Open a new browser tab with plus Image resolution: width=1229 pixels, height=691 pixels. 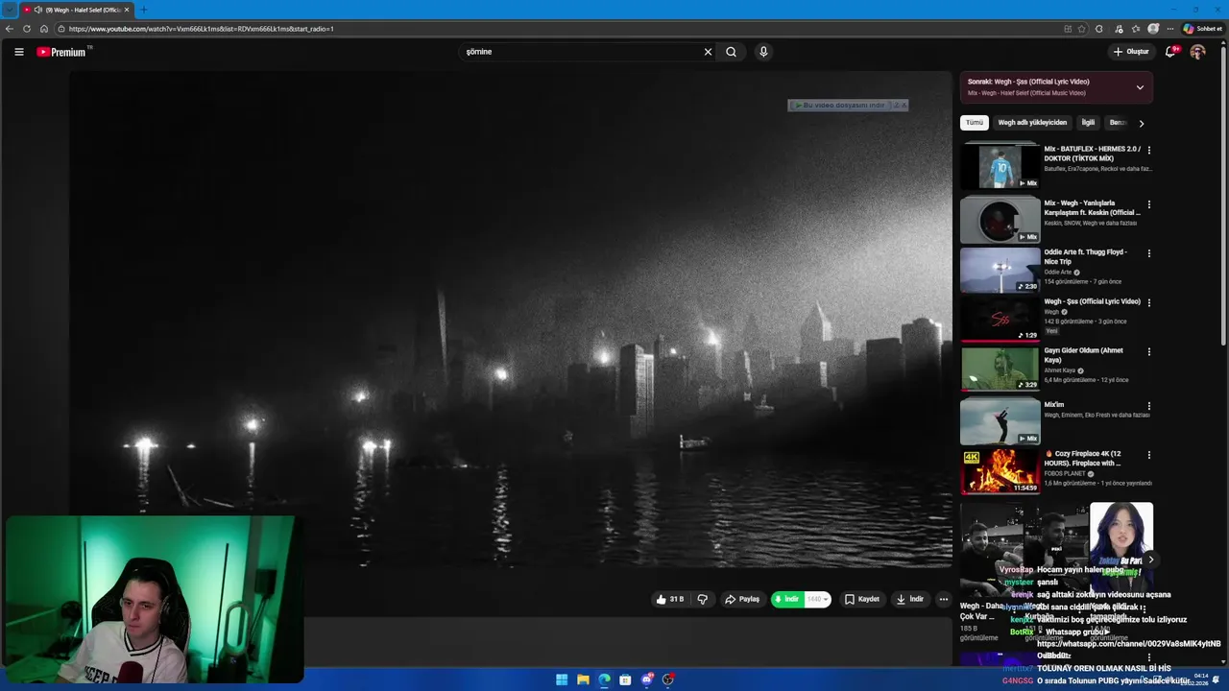coord(143,10)
